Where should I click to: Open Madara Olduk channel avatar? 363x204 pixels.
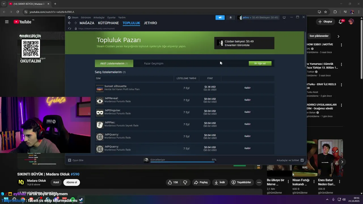(21, 182)
